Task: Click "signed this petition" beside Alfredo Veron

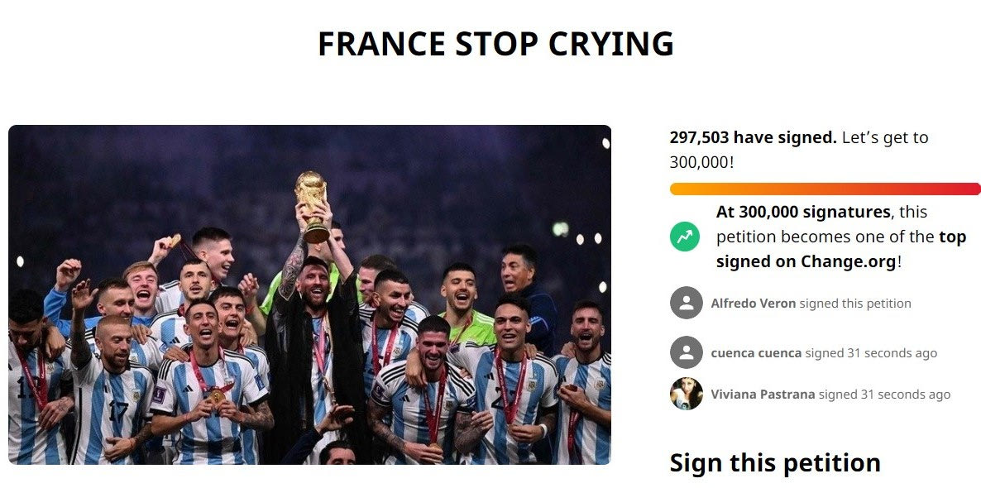Action: point(855,304)
